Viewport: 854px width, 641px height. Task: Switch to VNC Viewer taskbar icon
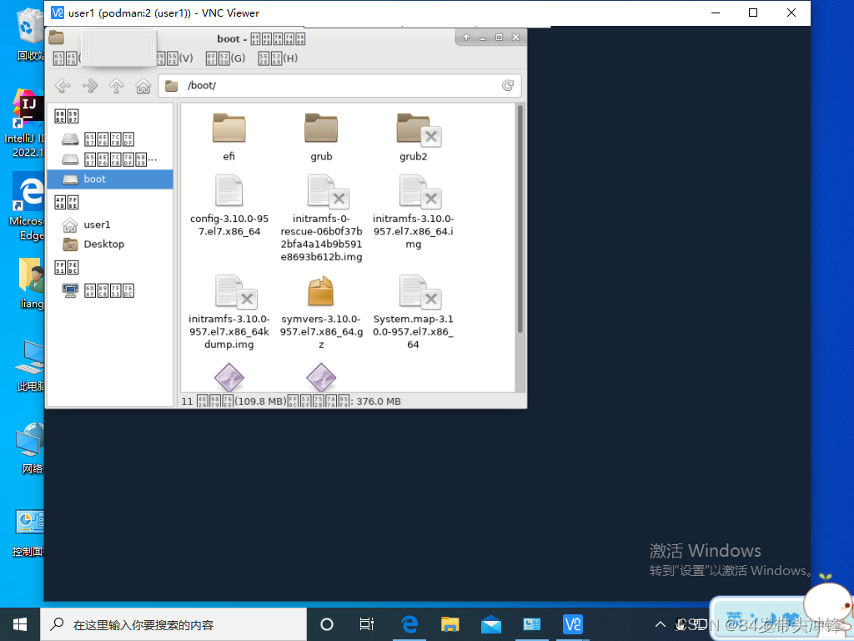572,624
